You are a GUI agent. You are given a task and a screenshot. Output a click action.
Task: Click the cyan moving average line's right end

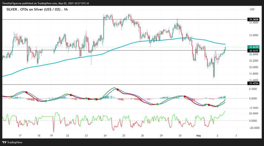pyautogui.click(x=225, y=44)
